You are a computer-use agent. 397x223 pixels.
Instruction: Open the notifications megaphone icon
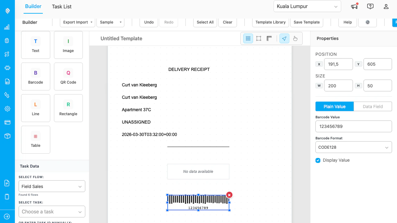tap(354, 6)
